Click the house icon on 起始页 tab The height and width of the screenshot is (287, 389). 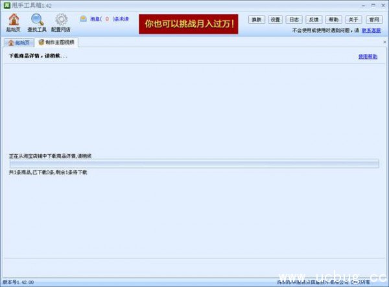[x=10, y=43]
